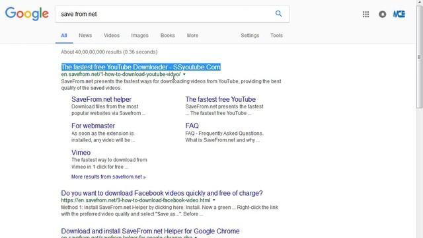Expand arrow next to en.savefrom.net/1-how-to-download-youtube-video URL
423x238 pixels.
(184, 74)
